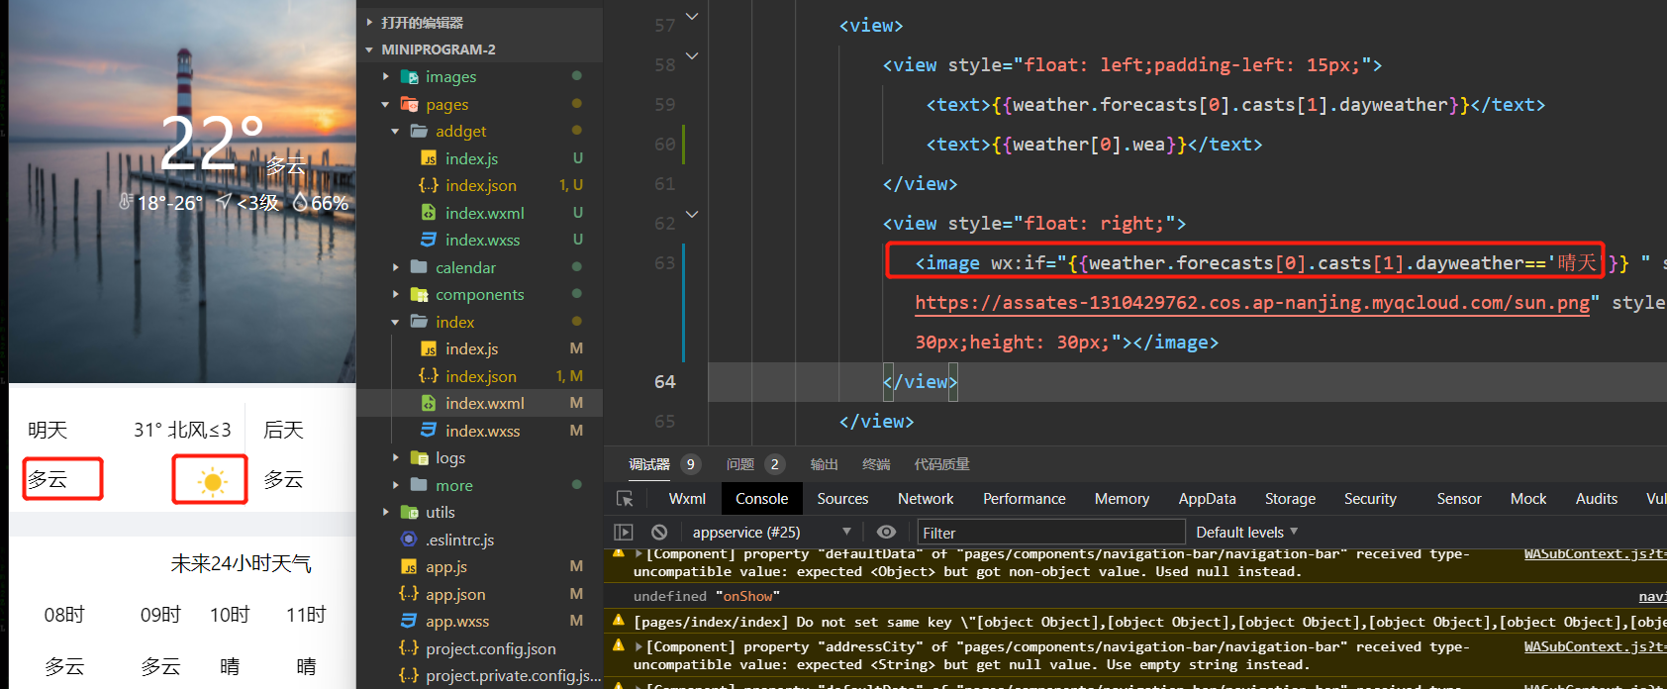The height and width of the screenshot is (689, 1667).
Task: Clear console with the ban icon
Action: pos(659,533)
